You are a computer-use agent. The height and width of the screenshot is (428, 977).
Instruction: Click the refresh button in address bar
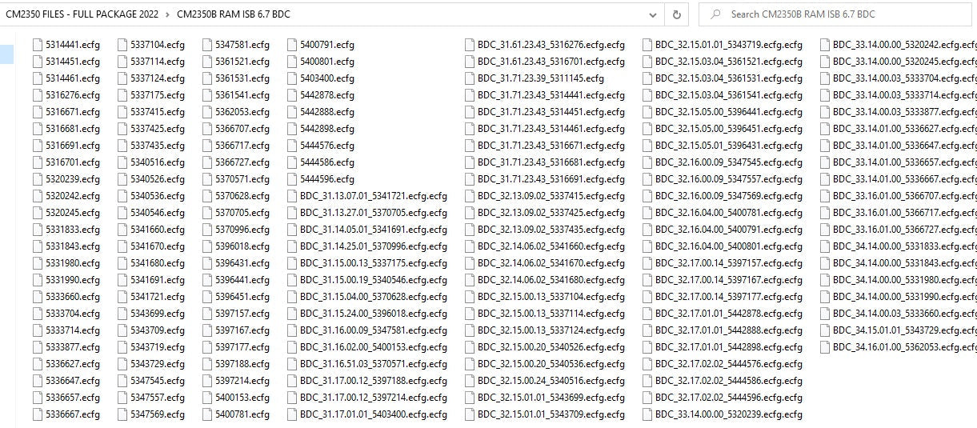tap(677, 14)
